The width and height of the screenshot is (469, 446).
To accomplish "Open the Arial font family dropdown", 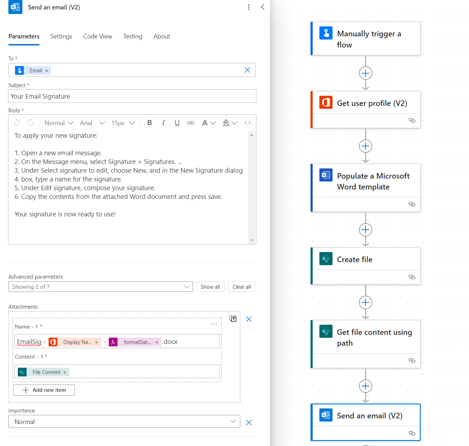I will [92, 123].
